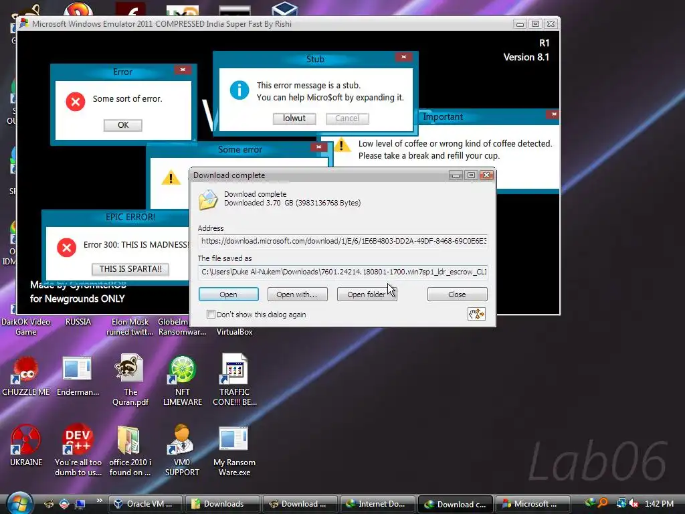The image size is (685, 514).
Task: Click the THIS IS SPARTA!! button
Action: point(130,269)
